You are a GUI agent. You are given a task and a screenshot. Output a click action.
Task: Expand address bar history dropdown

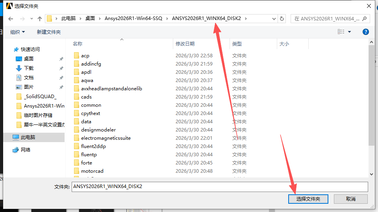coord(274,19)
